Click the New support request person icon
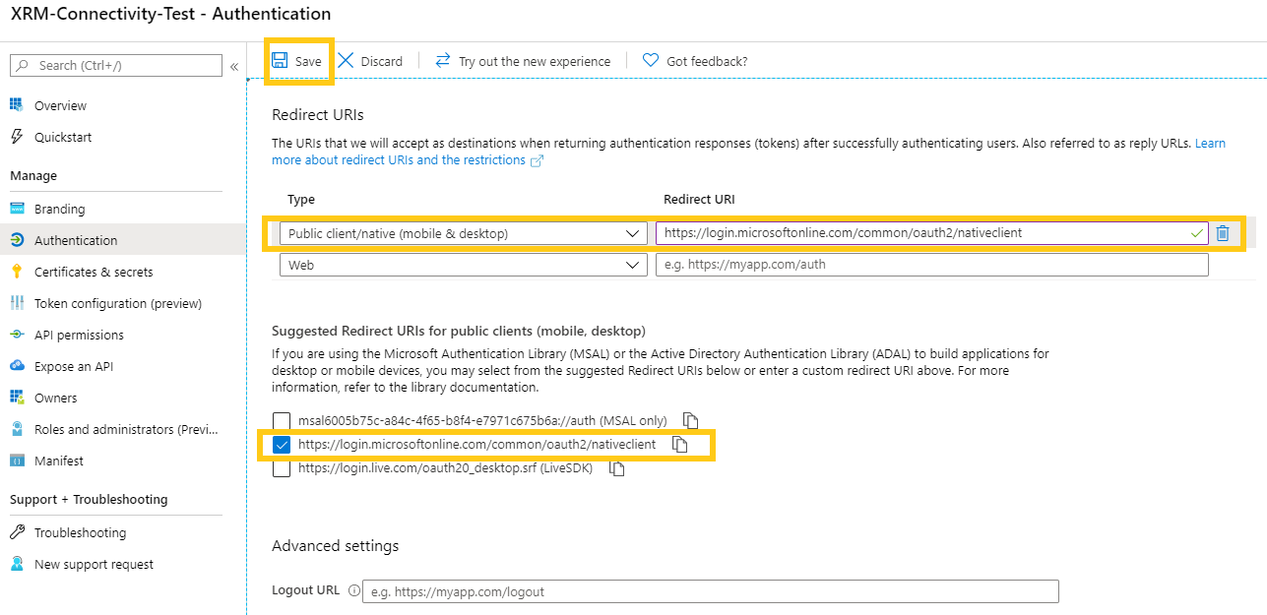 tap(17, 564)
